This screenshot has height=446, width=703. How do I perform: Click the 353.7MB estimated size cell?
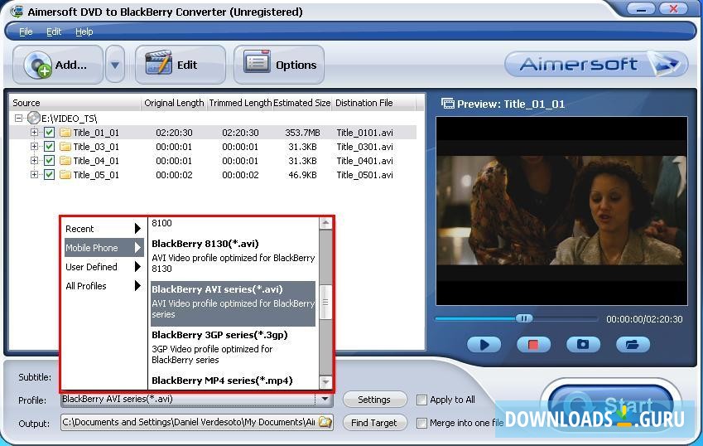[x=302, y=133]
